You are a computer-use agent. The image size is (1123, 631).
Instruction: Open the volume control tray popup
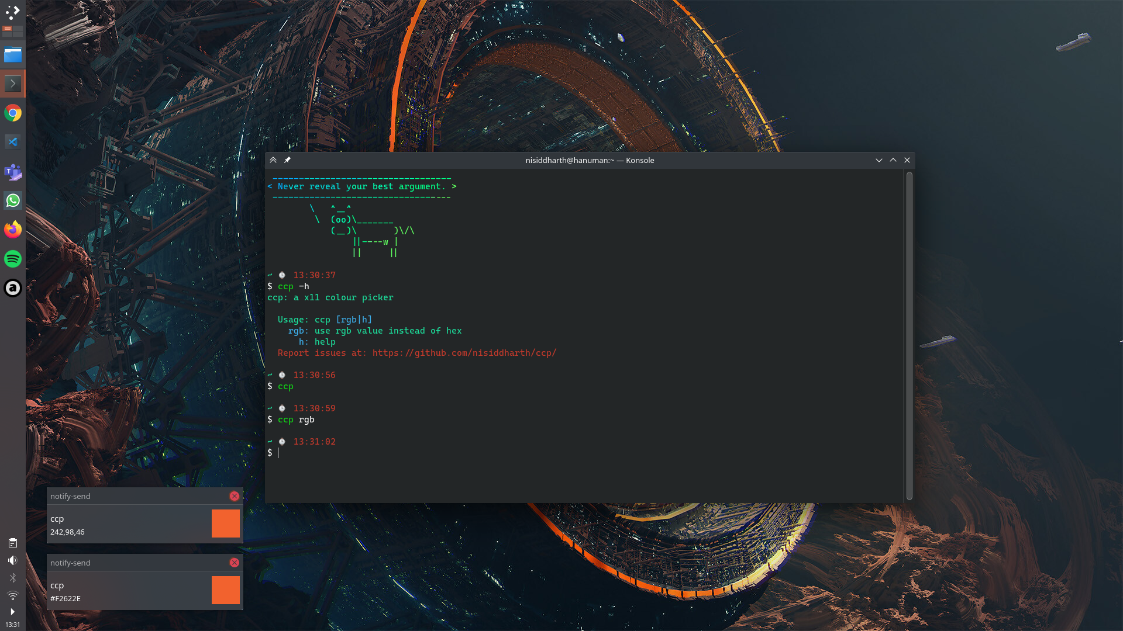pos(12,560)
